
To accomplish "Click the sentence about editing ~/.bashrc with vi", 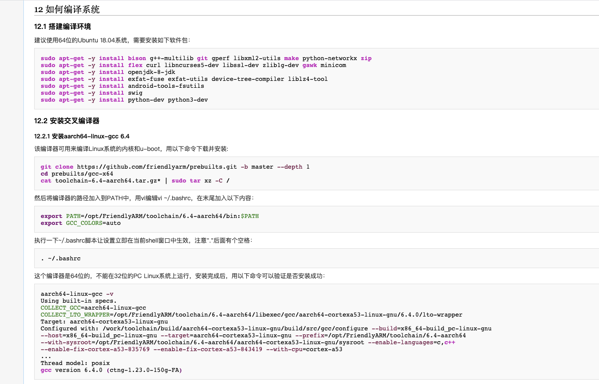I will [144, 198].
